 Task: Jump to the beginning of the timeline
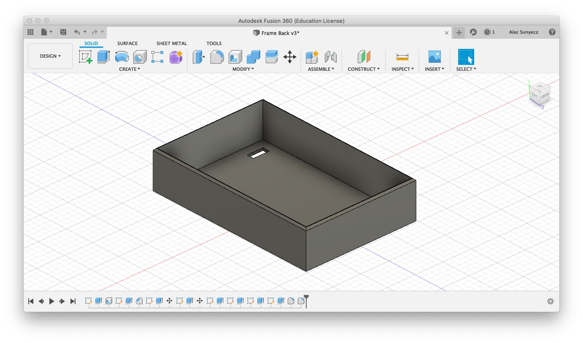tap(30, 301)
